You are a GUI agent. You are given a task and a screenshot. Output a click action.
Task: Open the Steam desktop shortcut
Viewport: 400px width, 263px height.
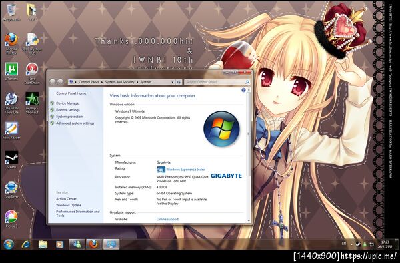point(11,160)
